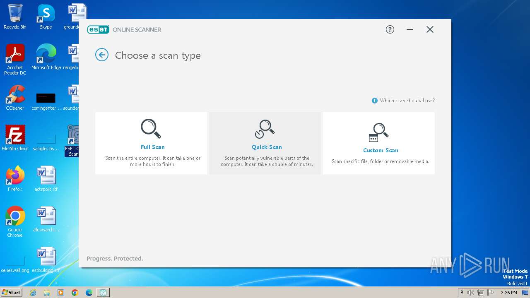The height and width of the screenshot is (298, 530).
Task: Close the ESET Online Scanner window
Action: [430, 29]
